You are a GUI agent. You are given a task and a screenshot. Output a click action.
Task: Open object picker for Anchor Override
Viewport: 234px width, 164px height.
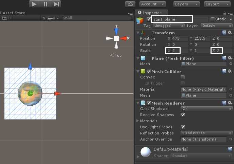[x=231, y=139]
